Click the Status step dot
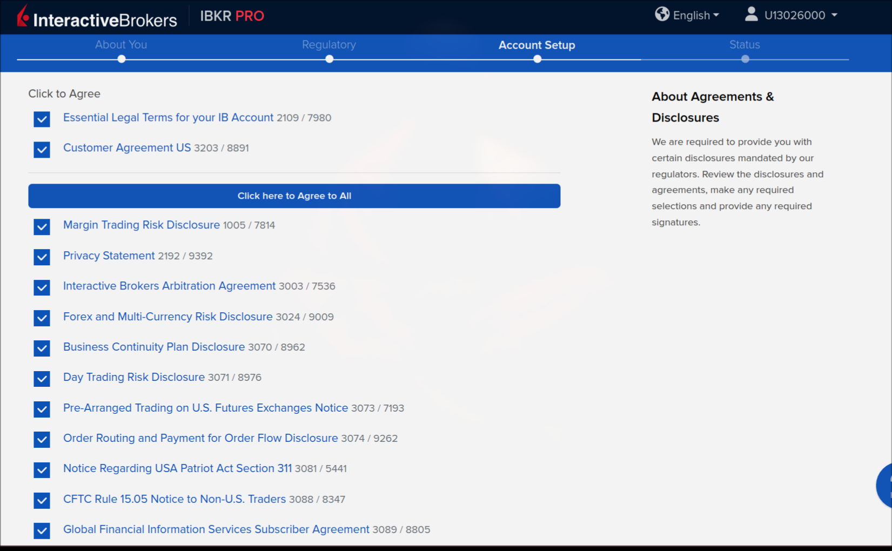This screenshot has width=892, height=551. pyautogui.click(x=745, y=59)
